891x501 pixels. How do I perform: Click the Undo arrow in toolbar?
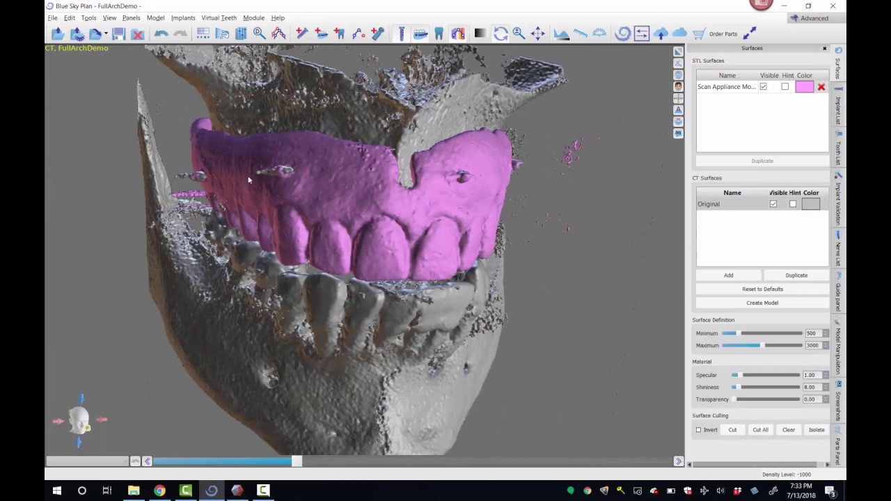161,33
